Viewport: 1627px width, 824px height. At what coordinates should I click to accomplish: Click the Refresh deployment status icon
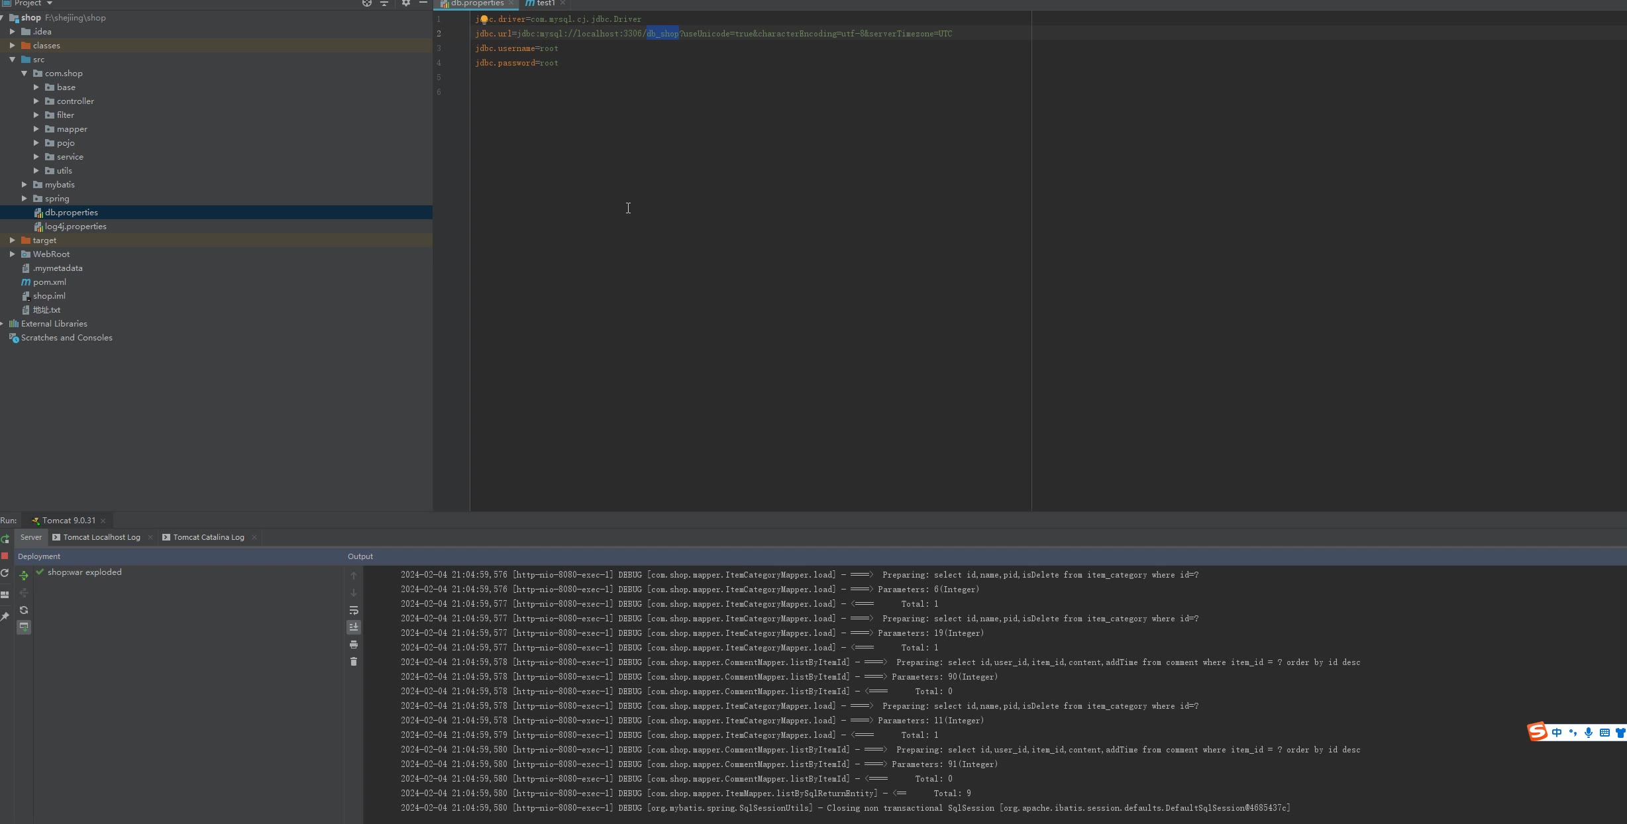coord(24,610)
